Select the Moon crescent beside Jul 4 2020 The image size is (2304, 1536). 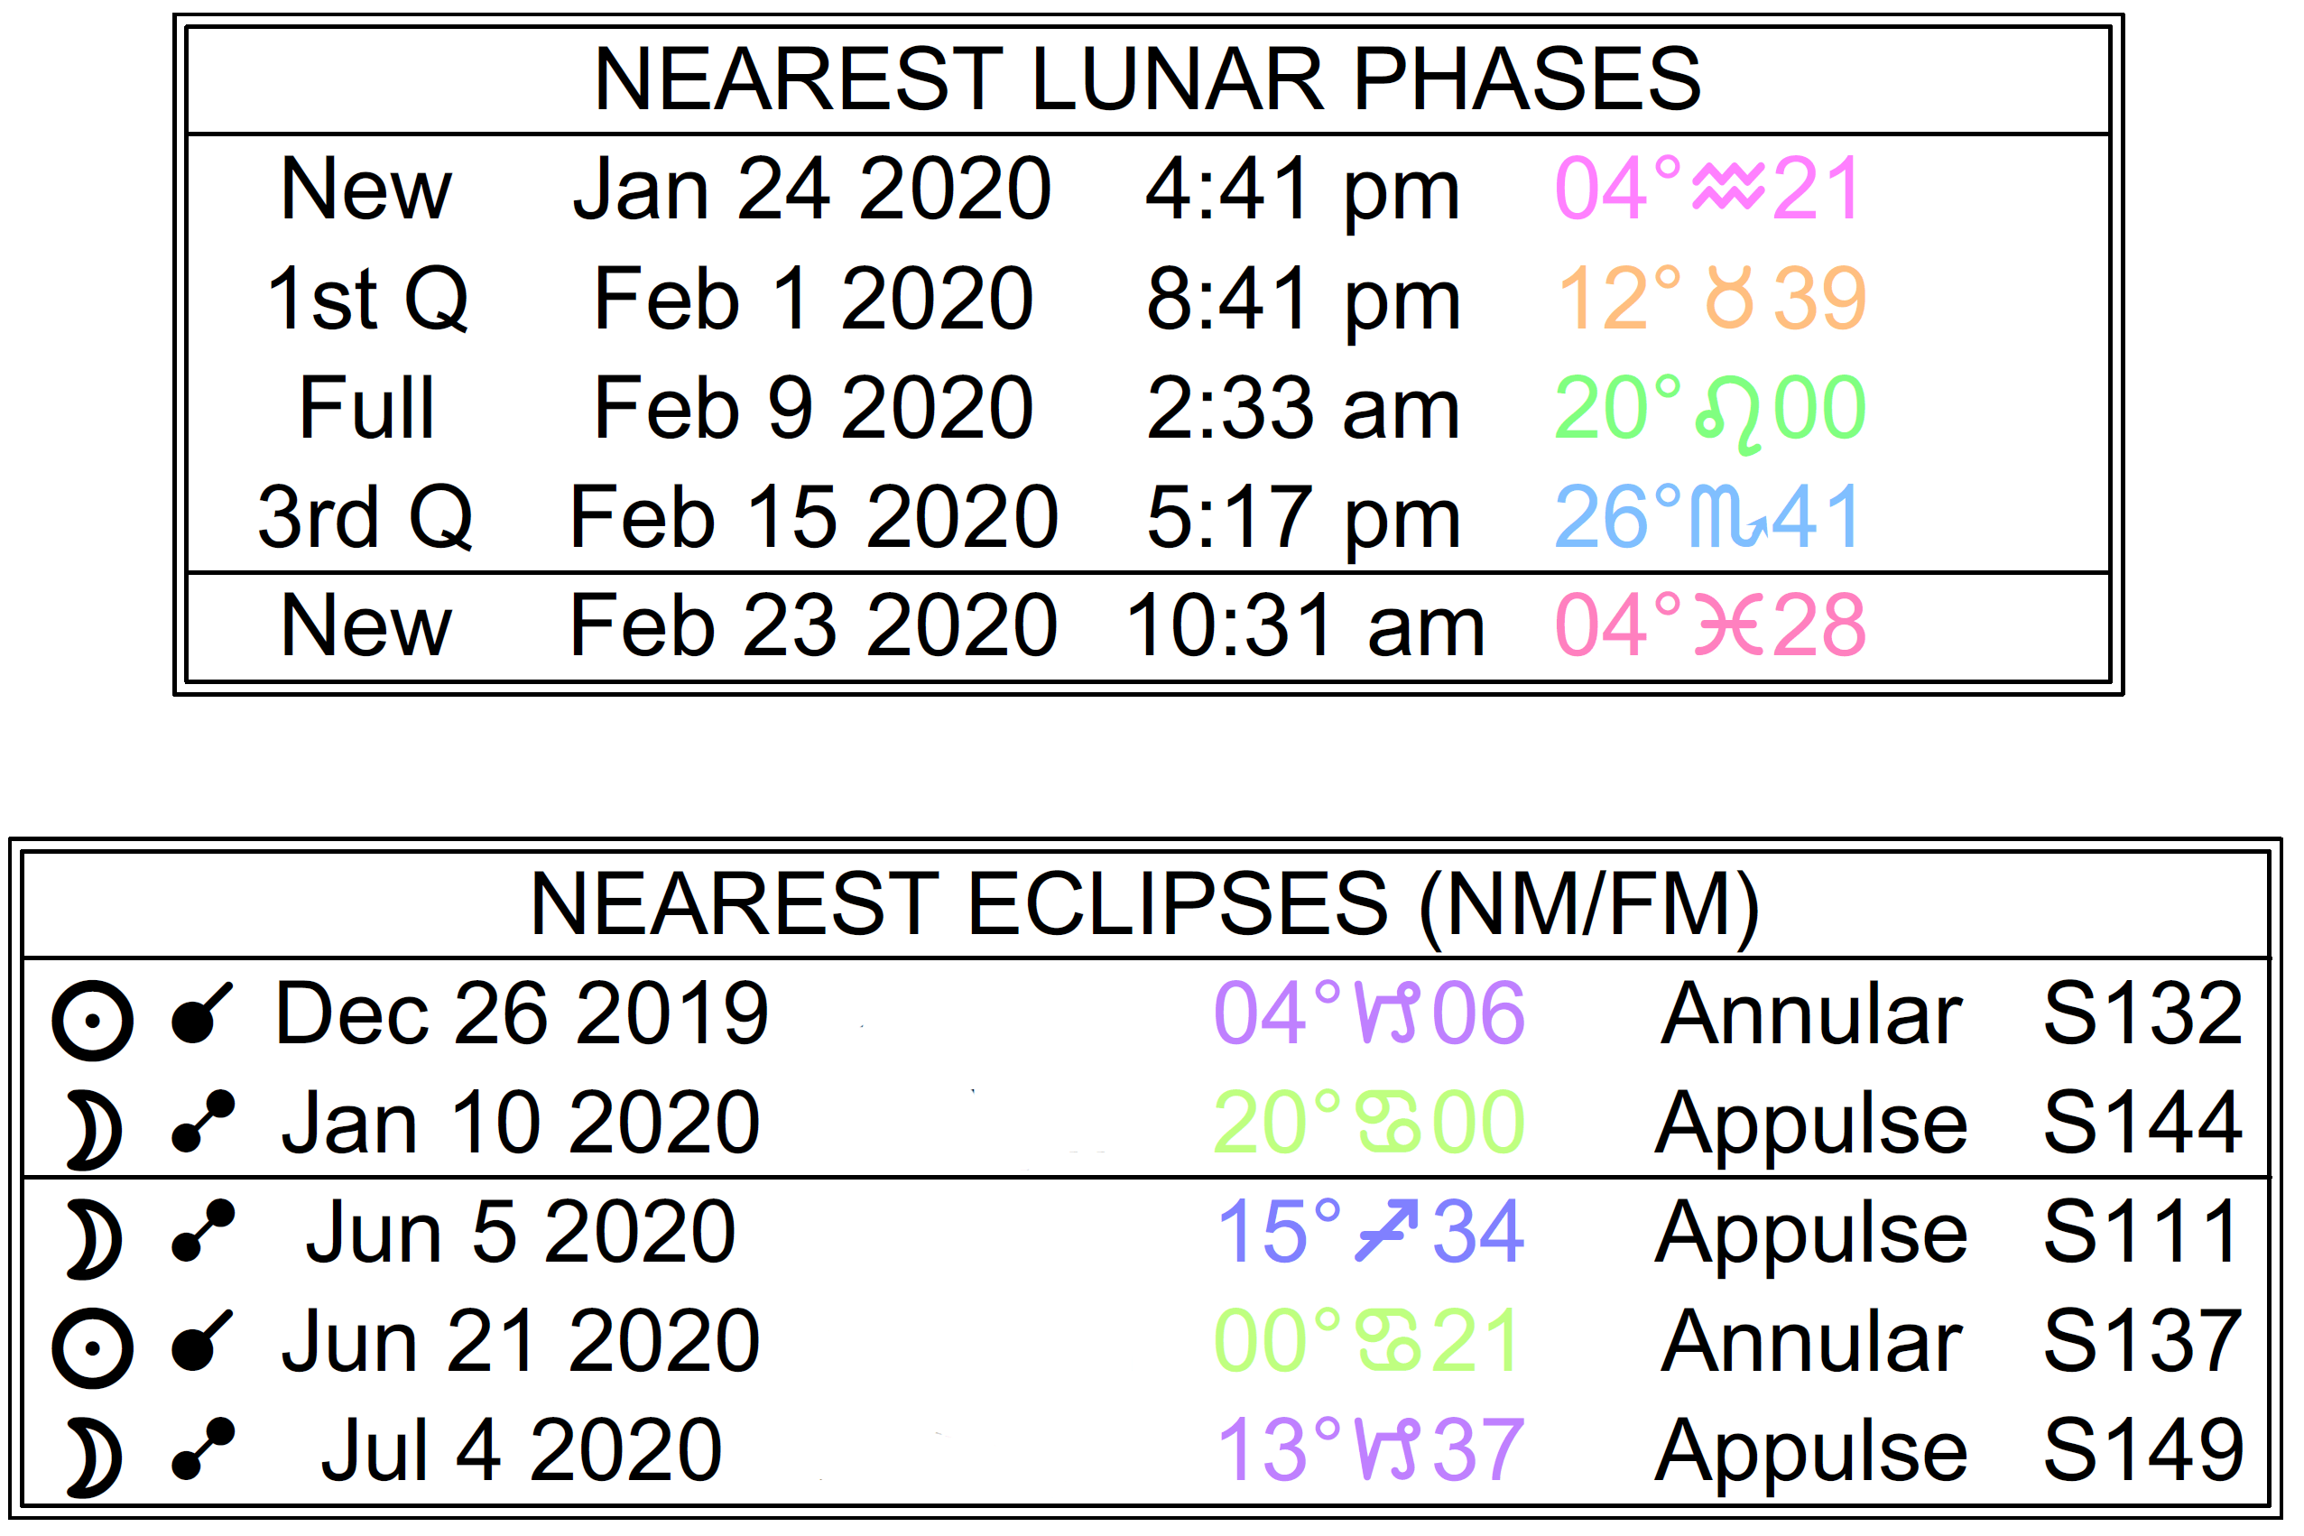pos(95,1459)
